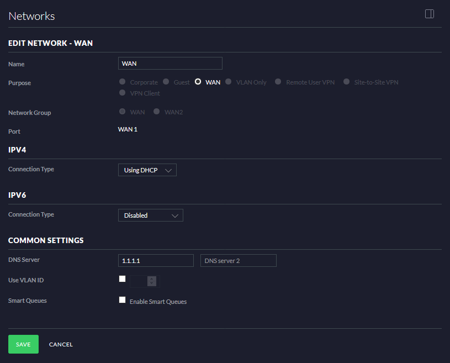Open the IPv6 Connection Type dropdown
This screenshot has width=450, height=363.
(x=150, y=215)
